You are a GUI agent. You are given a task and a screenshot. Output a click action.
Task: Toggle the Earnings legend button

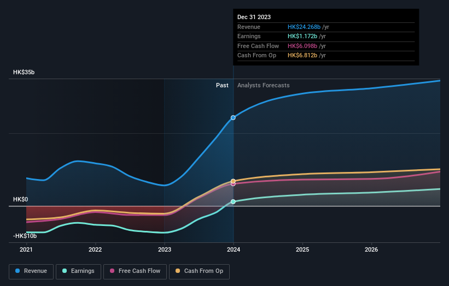(78, 271)
